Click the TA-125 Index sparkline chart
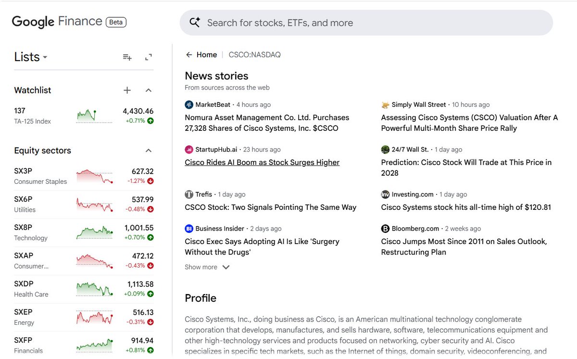The height and width of the screenshot is (359, 577). tap(94, 116)
